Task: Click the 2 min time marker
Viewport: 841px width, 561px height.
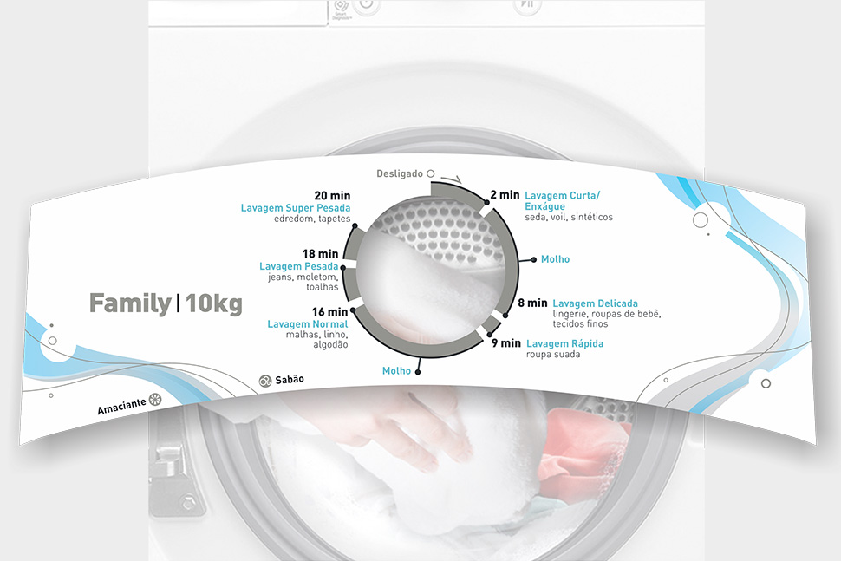Action: click(505, 194)
